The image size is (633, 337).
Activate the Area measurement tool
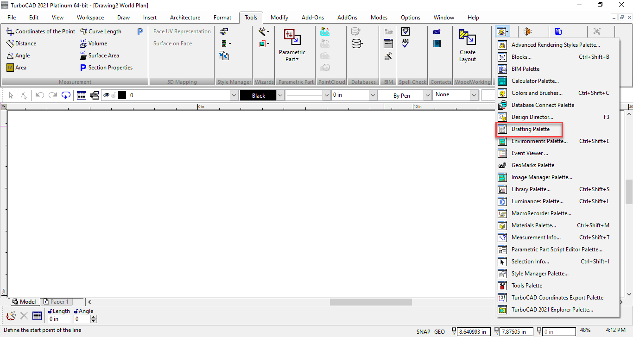click(x=16, y=68)
